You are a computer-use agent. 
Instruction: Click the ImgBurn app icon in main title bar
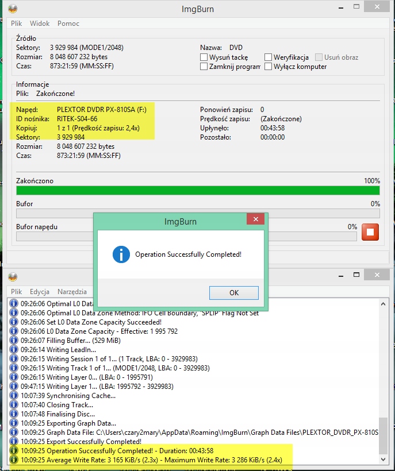[13, 9]
